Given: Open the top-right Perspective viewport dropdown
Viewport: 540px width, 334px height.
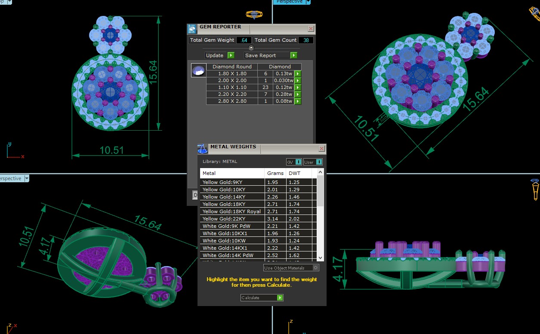Looking at the screenshot, I should click(308, 2).
